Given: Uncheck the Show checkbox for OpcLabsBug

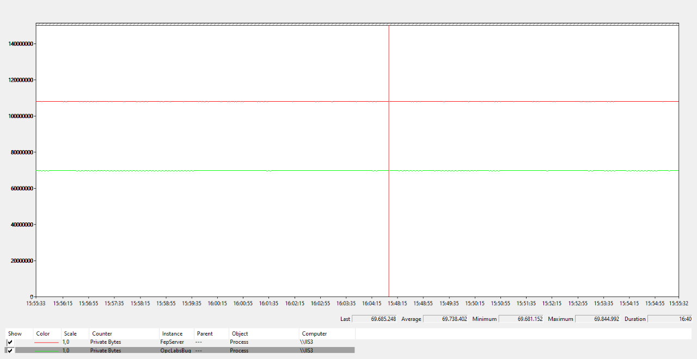Looking at the screenshot, I should click(x=10, y=351).
